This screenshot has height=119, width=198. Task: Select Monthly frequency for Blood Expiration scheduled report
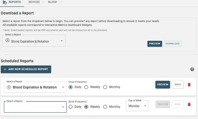105,87
